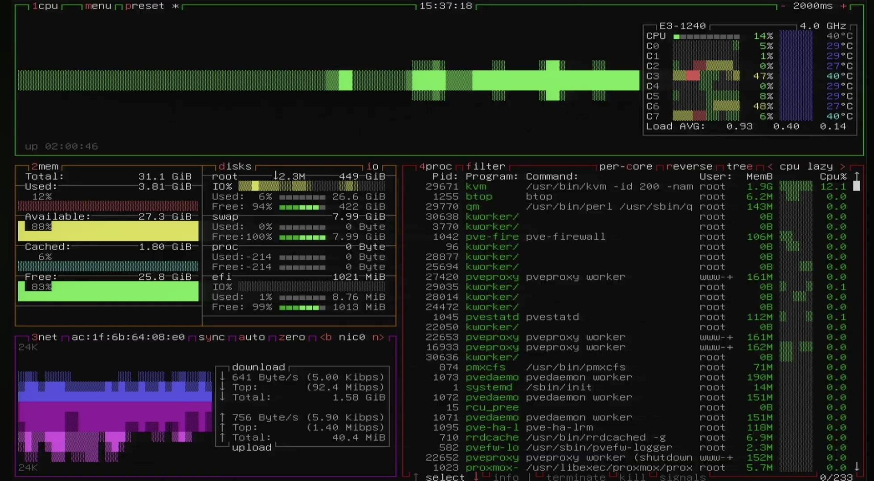Toggle per-core process CPU usage

coord(625,167)
